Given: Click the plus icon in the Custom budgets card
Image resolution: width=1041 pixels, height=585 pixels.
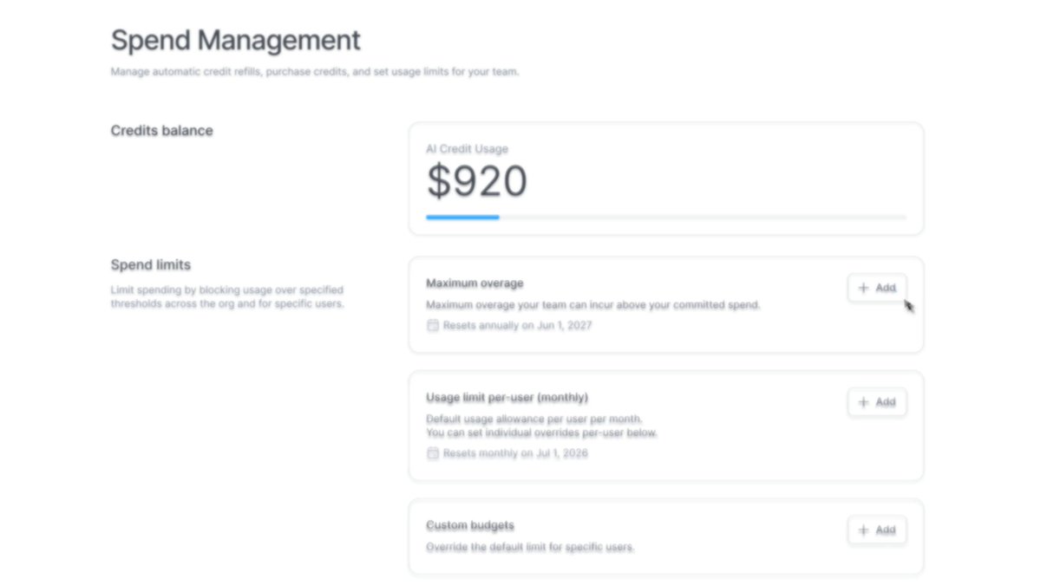Looking at the screenshot, I should pyautogui.click(x=863, y=530).
